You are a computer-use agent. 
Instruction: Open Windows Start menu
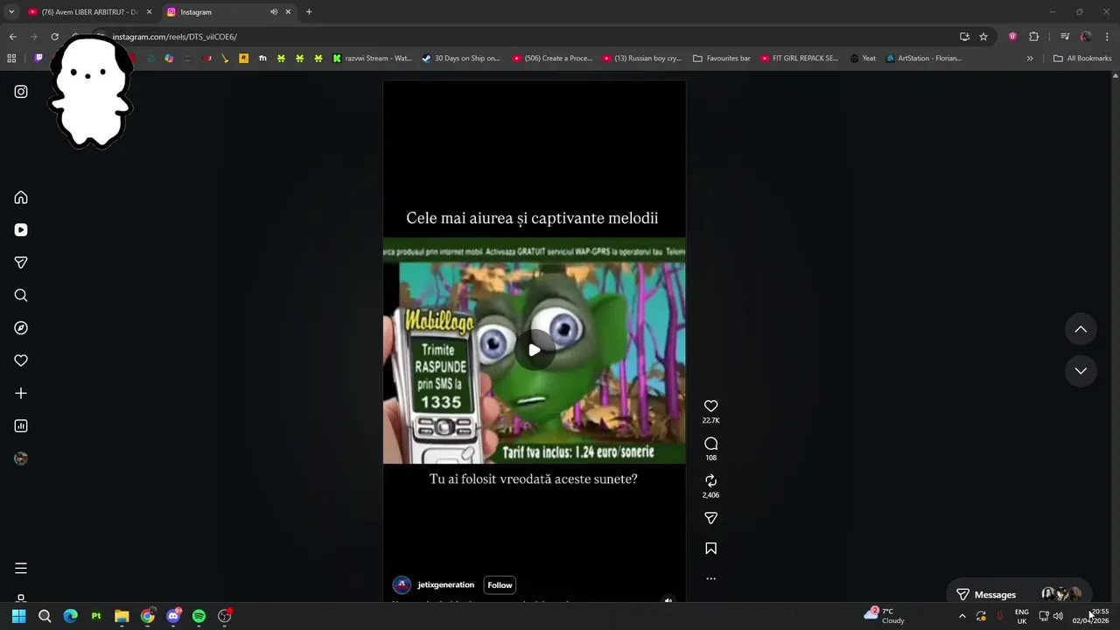point(19,616)
